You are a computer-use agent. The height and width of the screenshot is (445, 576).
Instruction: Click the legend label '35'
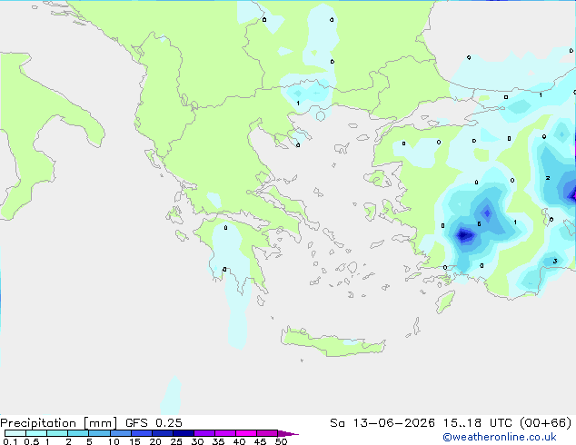pos(218,441)
